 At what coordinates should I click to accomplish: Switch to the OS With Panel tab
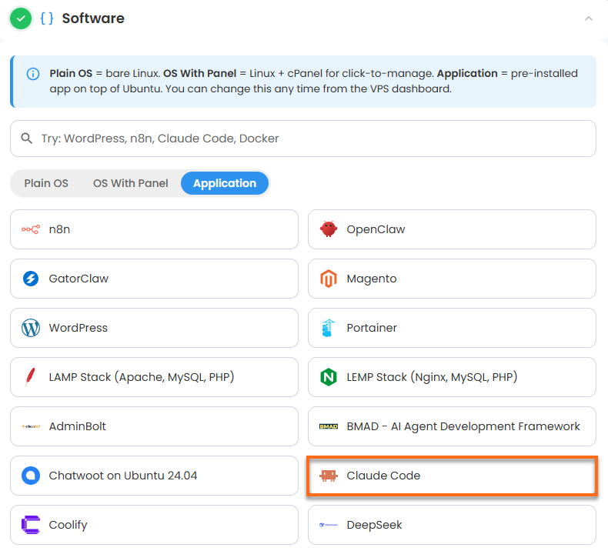point(131,183)
